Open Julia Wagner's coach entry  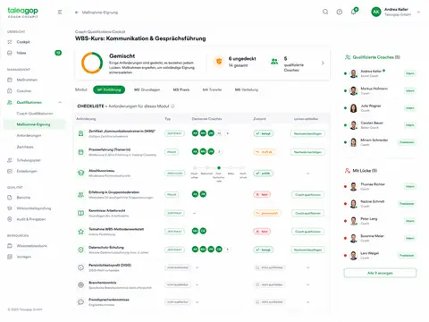(x=380, y=108)
